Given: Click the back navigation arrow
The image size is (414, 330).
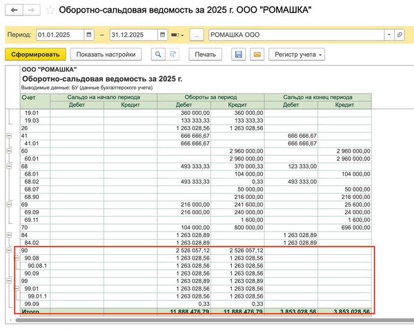Looking at the screenshot, I should click(x=15, y=11).
